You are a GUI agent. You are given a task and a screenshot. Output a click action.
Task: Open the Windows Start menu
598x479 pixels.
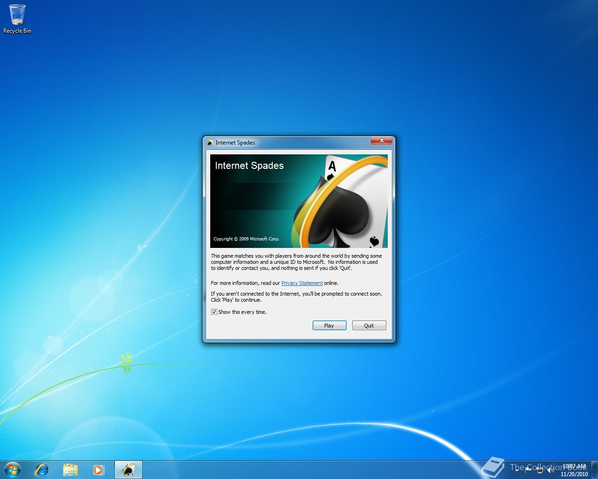(13, 469)
